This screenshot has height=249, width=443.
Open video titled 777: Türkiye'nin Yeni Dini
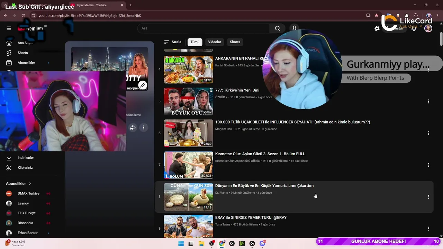click(237, 90)
